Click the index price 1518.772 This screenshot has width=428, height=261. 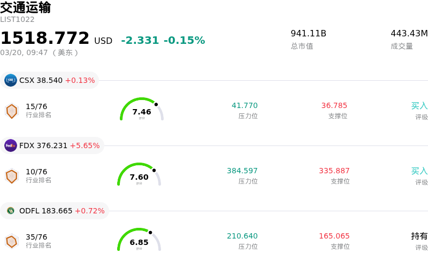[45, 39]
